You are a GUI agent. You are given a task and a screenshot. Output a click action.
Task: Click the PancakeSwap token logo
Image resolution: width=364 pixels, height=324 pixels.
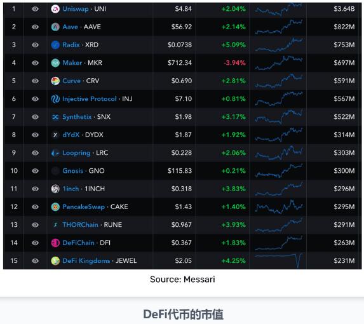click(55, 207)
